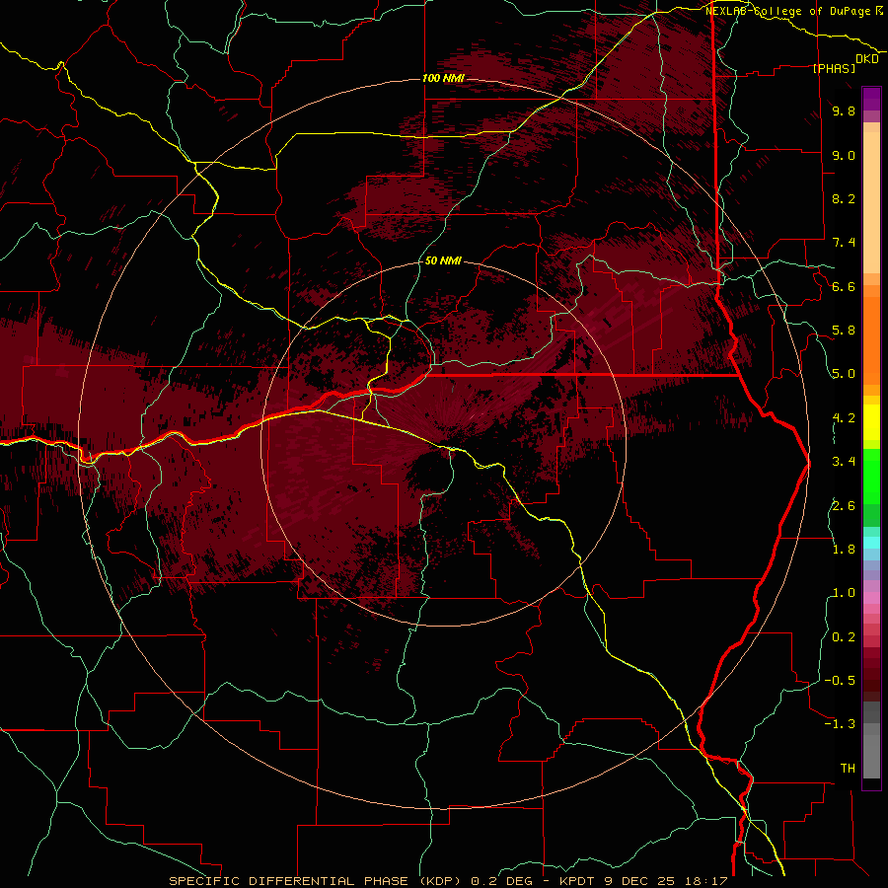Click the 3.4 value on the color scale

(844, 462)
